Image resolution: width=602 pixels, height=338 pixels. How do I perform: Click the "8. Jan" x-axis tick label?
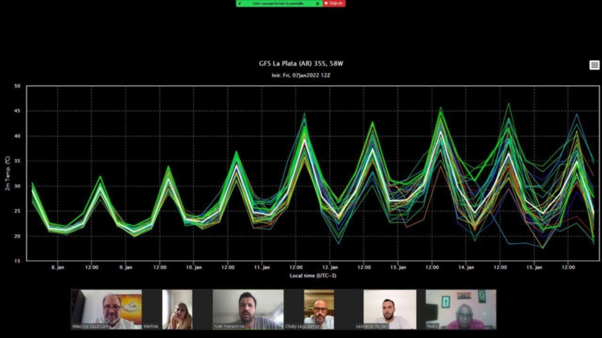point(58,268)
